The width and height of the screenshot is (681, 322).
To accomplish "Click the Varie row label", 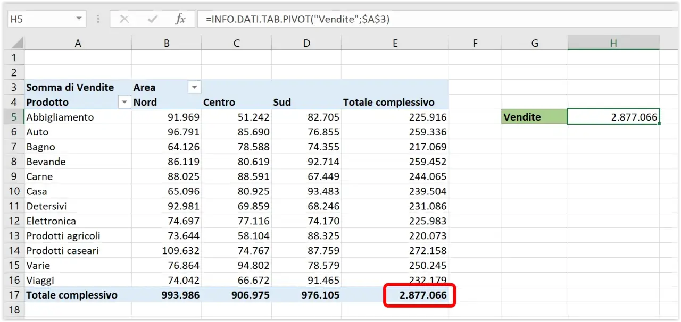I will click(38, 265).
